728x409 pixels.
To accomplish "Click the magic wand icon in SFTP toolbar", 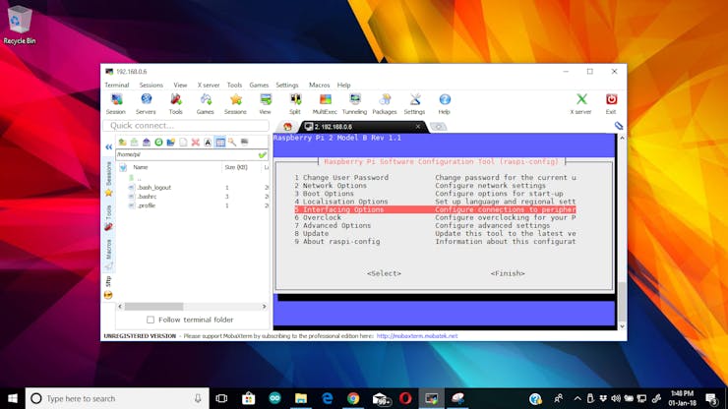I will 232,142.
